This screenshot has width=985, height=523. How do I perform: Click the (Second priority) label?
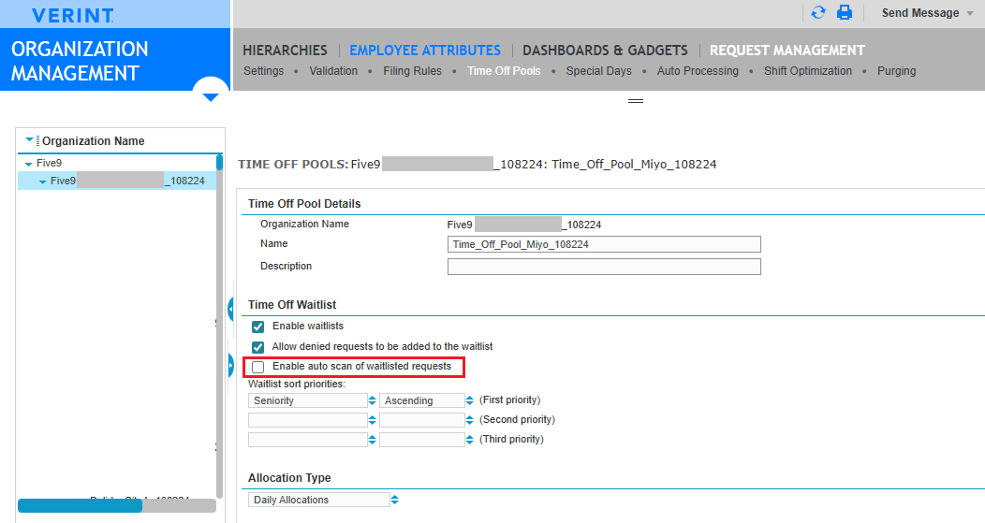pyautogui.click(x=518, y=419)
